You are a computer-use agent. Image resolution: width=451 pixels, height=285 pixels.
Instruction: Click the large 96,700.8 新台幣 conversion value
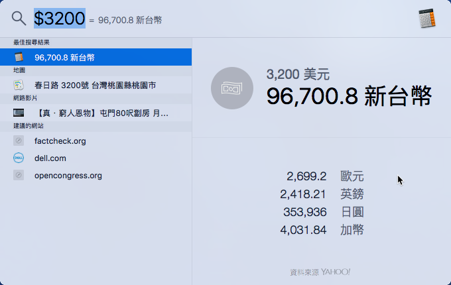pos(349,96)
